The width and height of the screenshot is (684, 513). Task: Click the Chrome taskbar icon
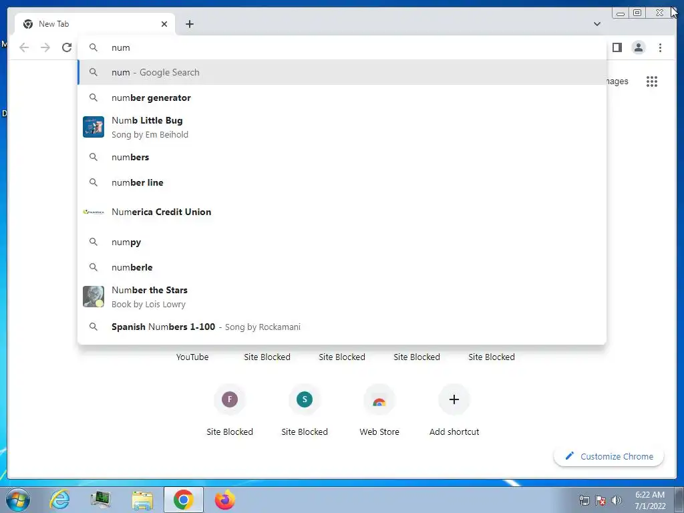[184, 500]
